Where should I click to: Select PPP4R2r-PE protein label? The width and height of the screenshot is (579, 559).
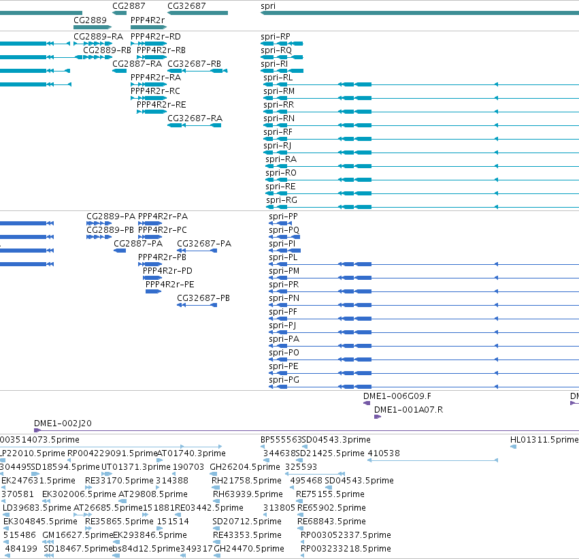170,285
